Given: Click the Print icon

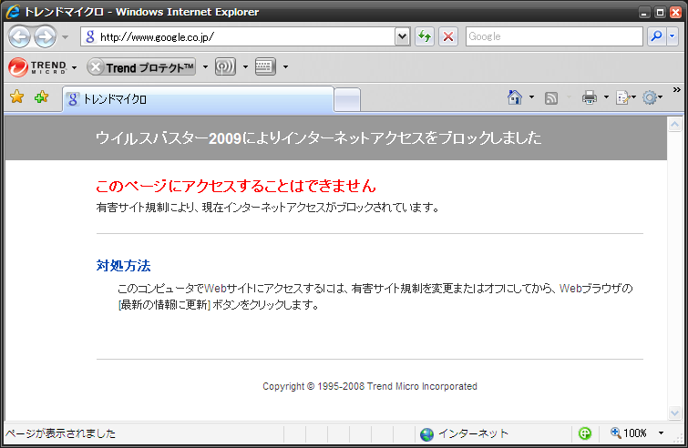Looking at the screenshot, I should [590, 97].
